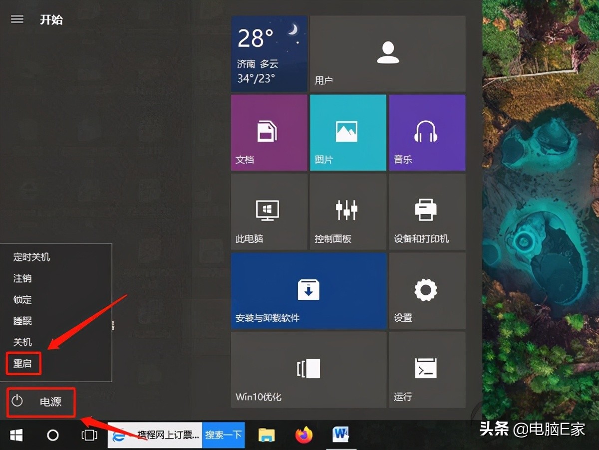Image resolution: width=599 pixels, height=450 pixels.
Task: Expand the hamburger menu at top left
Action: [x=16, y=19]
